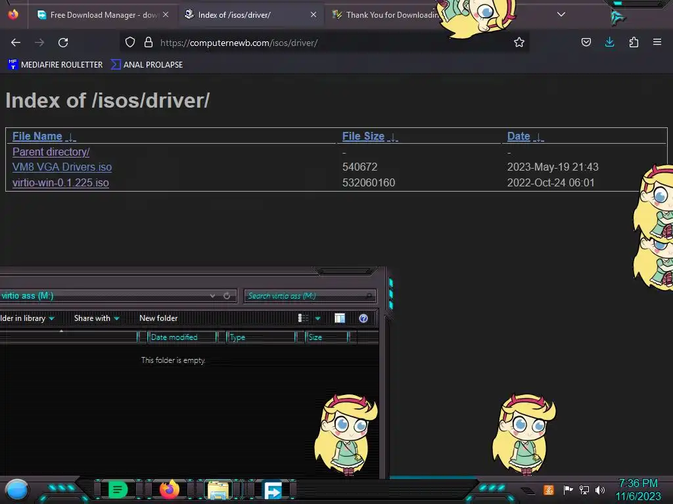
Task: Open the taskbar clock 7:36 PM
Action: tap(638, 490)
